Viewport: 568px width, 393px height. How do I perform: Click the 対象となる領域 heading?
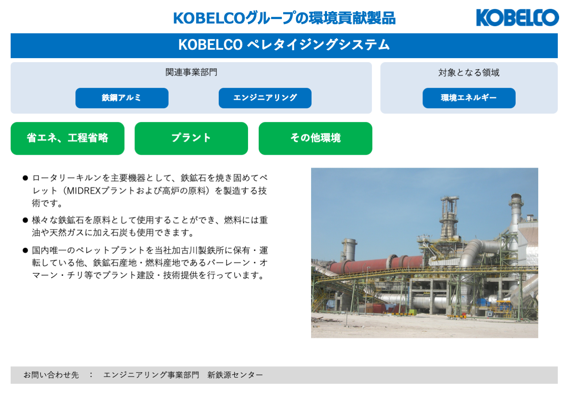point(469,72)
